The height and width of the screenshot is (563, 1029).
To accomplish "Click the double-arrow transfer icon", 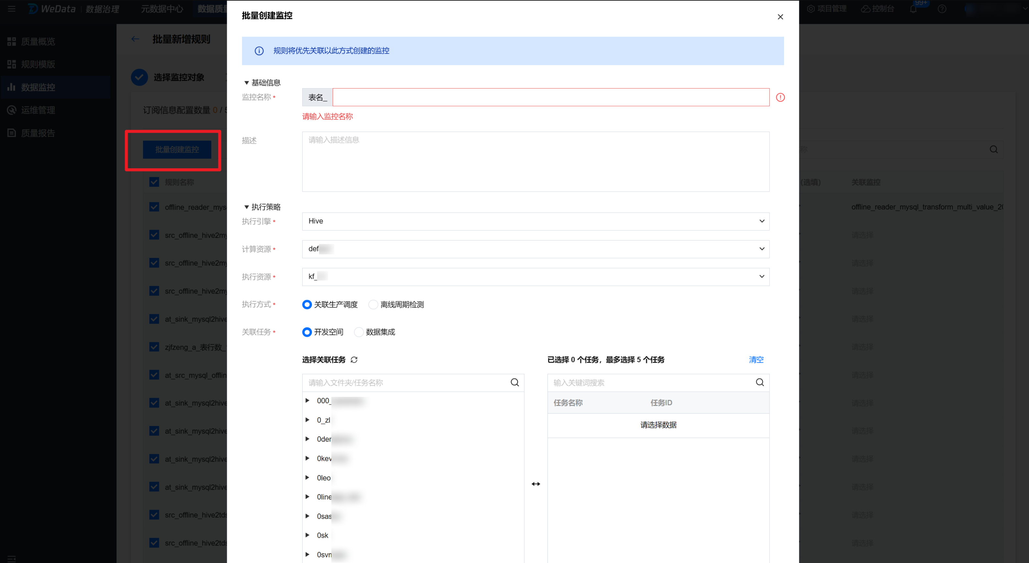I will (x=536, y=484).
